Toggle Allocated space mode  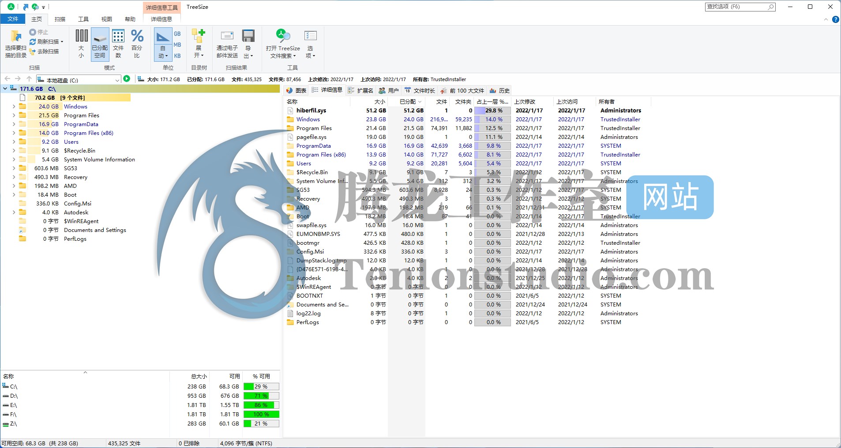[100, 44]
